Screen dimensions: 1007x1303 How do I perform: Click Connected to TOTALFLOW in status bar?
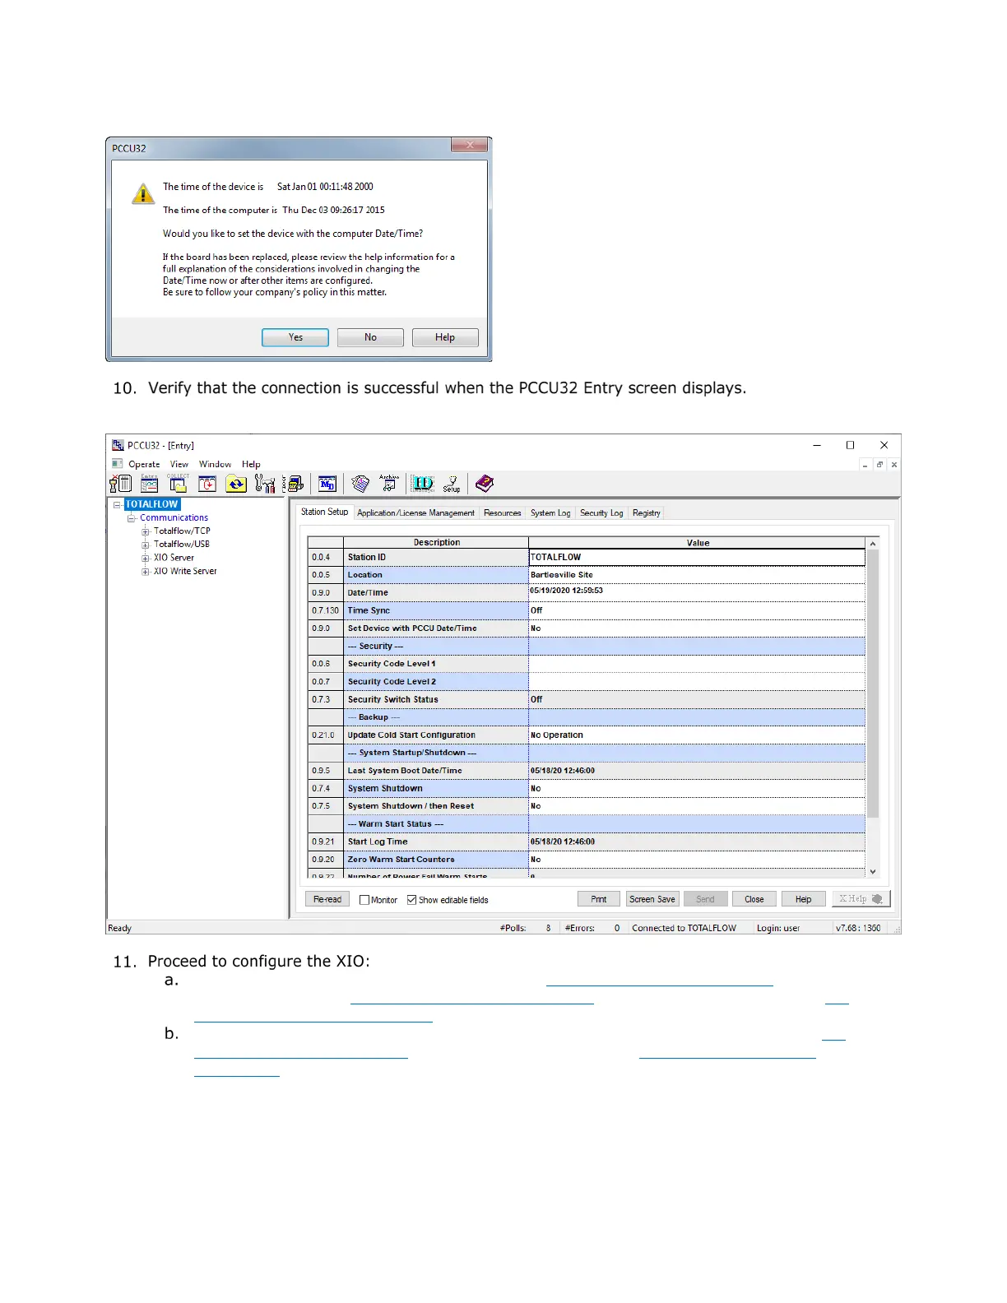tap(684, 928)
